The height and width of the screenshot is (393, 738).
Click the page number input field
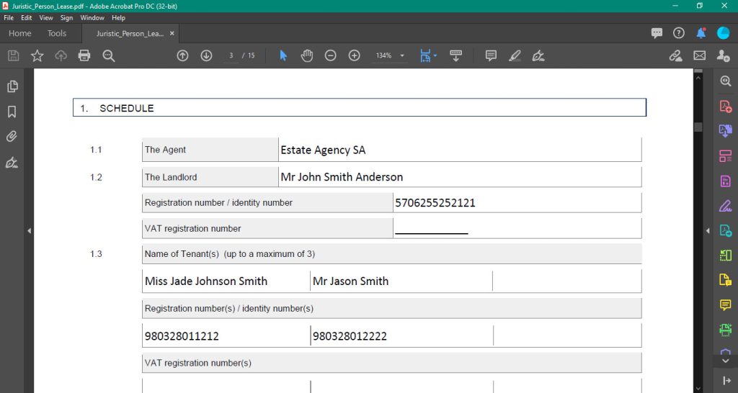pyautogui.click(x=231, y=55)
